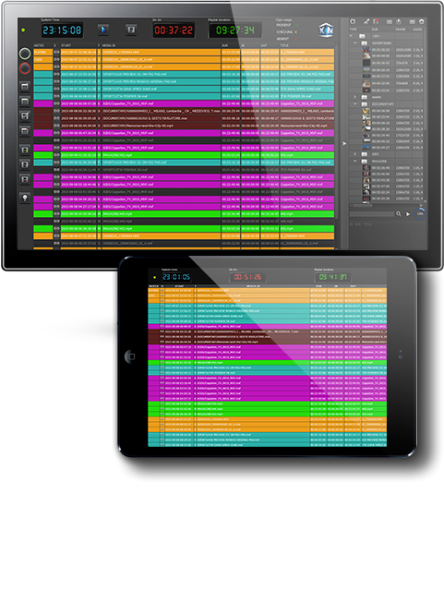Click the chain link icon in CUED row
This screenshot has height=590, width=444.
[56, 59]
